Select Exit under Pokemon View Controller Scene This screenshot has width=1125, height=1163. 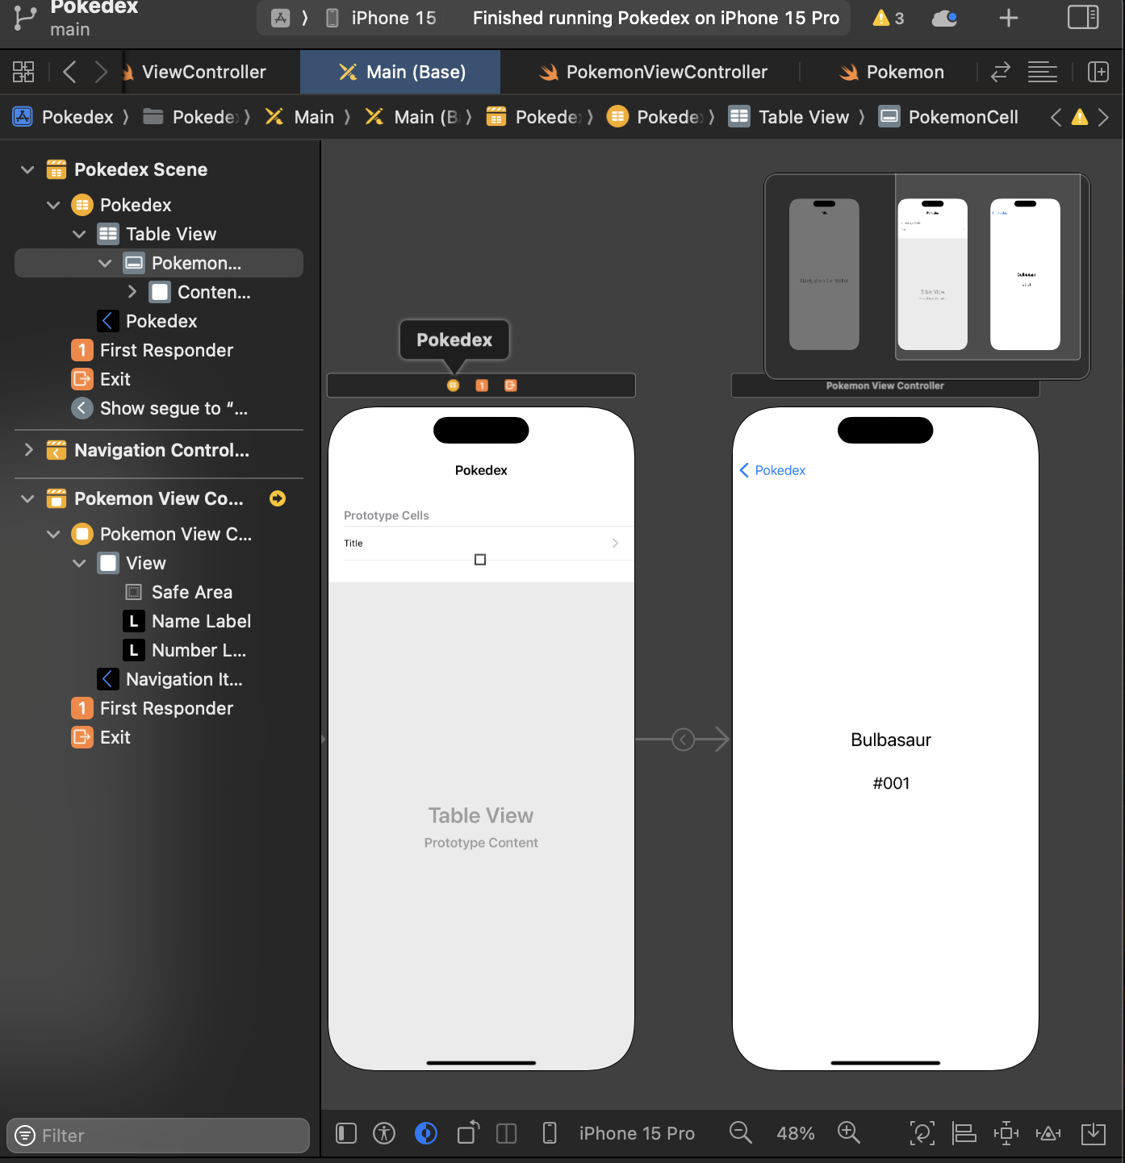(x=159, y=737)
